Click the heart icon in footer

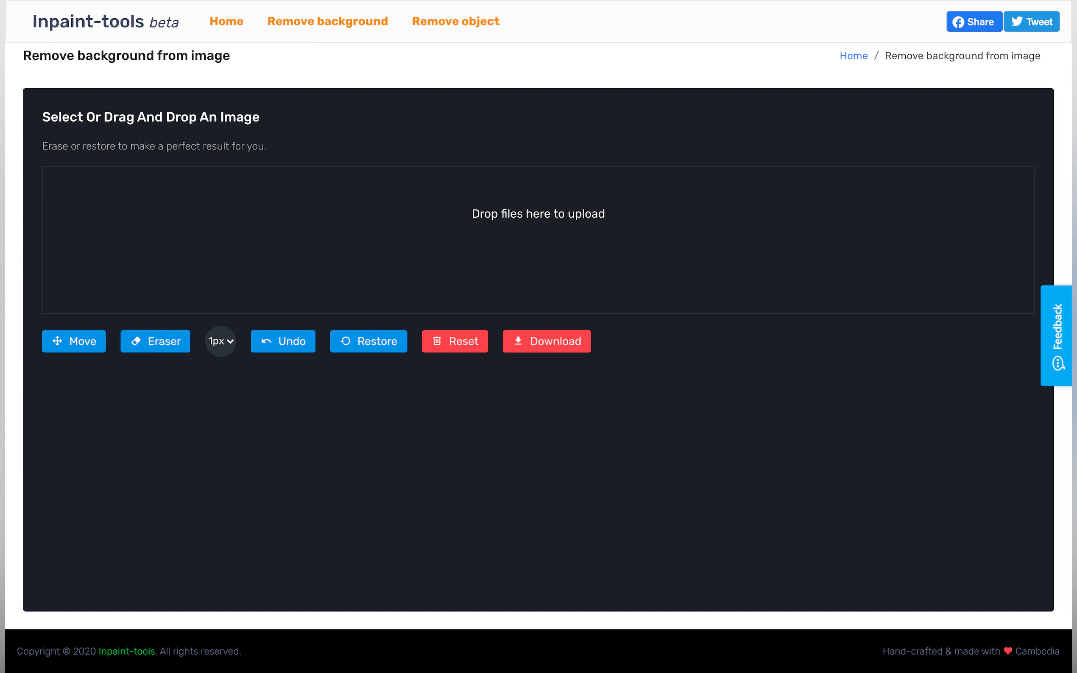pyautogui.click(x=1007, y=651)
